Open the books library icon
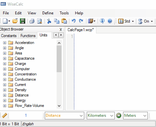The height and width of the screenshot is (127, 156). click(x=90, y=21)
